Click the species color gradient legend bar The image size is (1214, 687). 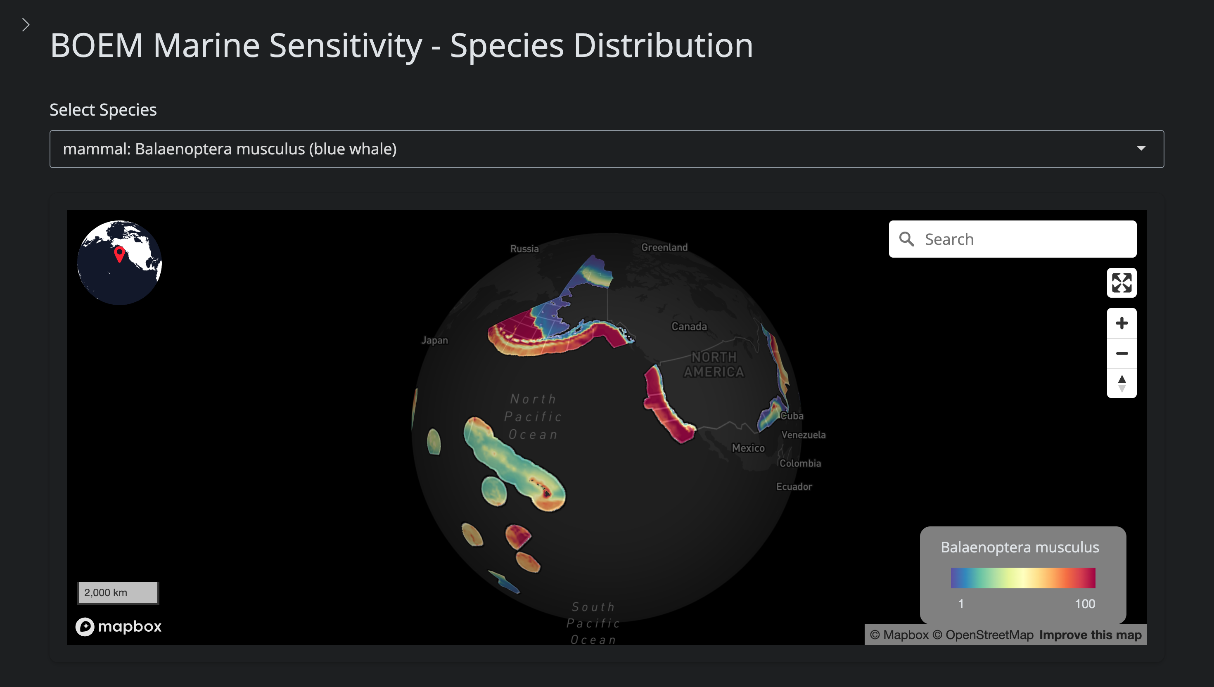pyautogui.click(x=1022, y=578)
